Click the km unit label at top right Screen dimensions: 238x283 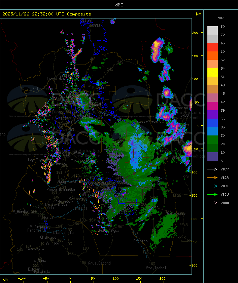[198, 14]
